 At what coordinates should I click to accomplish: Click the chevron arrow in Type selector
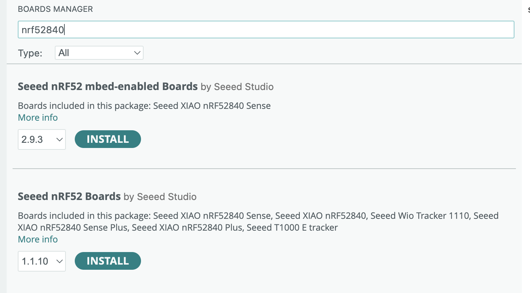click(x=137, y=53)
